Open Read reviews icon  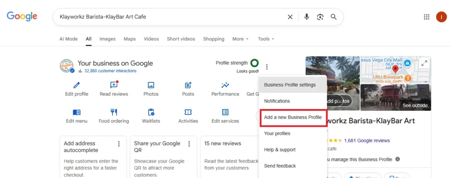[114, 85]
